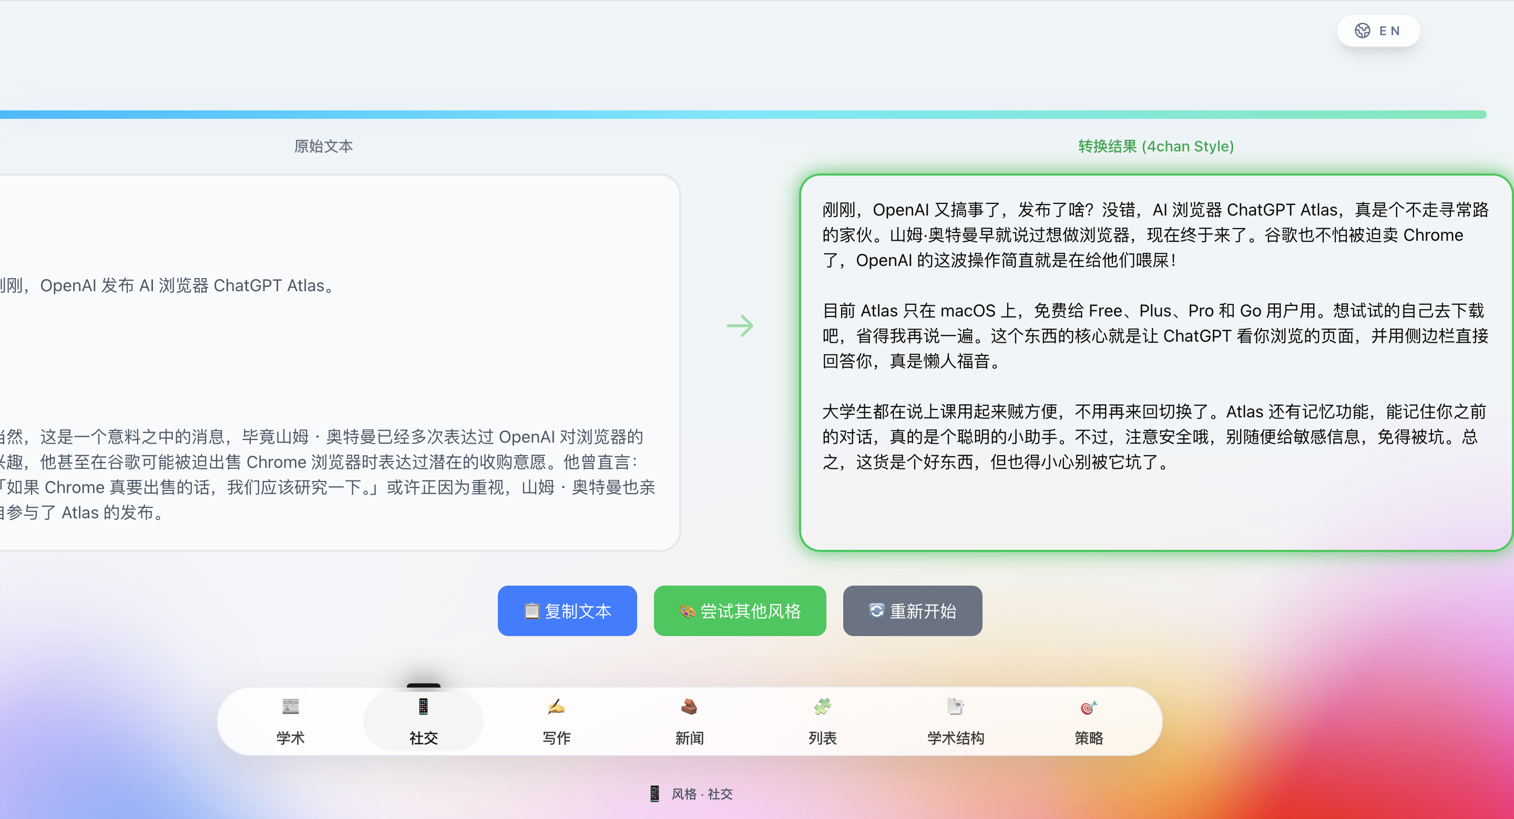
Task: Select the 列表 style tab
Action: [x=823, y=721]
